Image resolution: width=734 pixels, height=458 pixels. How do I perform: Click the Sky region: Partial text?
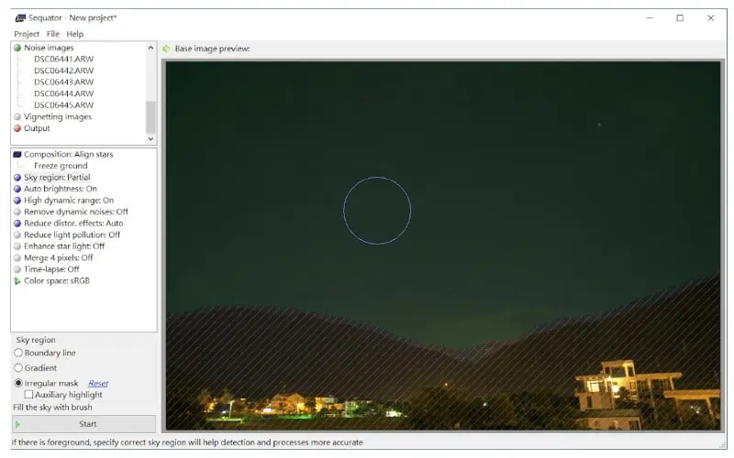click(57, 178)
